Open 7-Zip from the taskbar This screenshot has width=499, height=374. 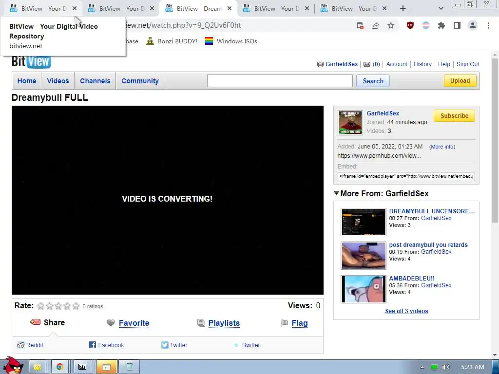(82, 367)
